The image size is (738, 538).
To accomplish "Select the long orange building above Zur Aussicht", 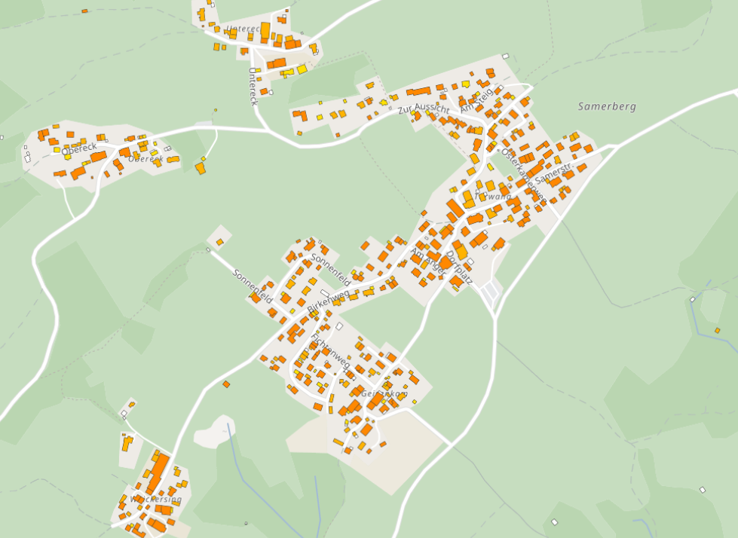I will coord(418,91).
